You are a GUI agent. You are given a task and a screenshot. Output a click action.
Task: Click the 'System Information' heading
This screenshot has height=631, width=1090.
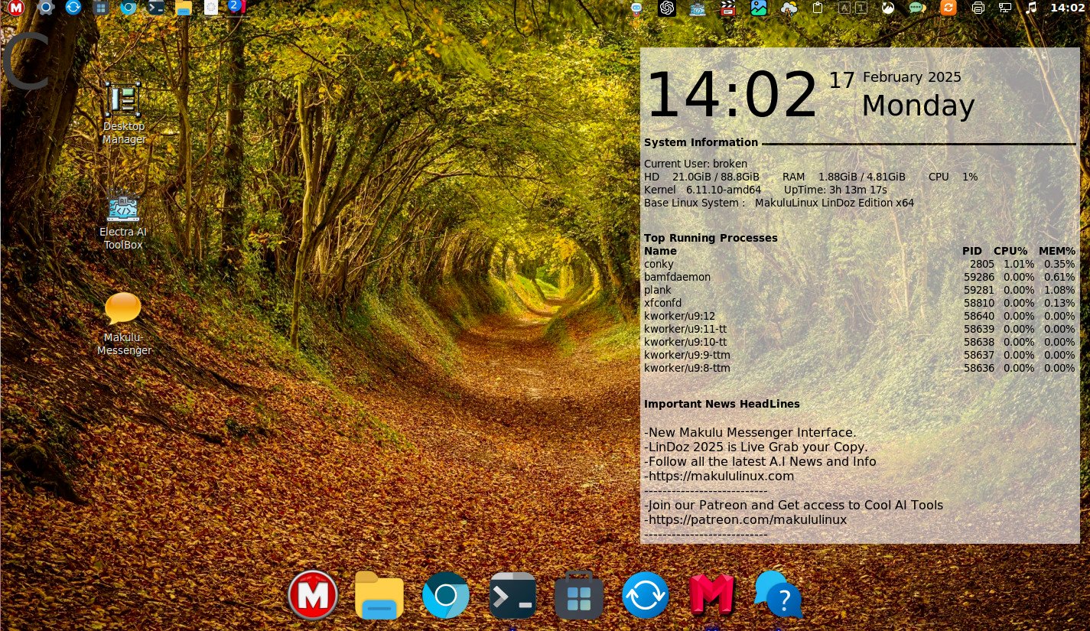[701, 142]
